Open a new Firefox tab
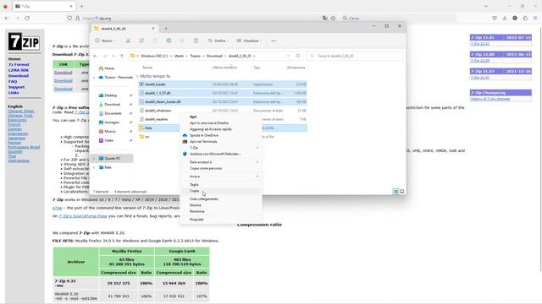This screenshot has height=304, width=542. (81, 6)
